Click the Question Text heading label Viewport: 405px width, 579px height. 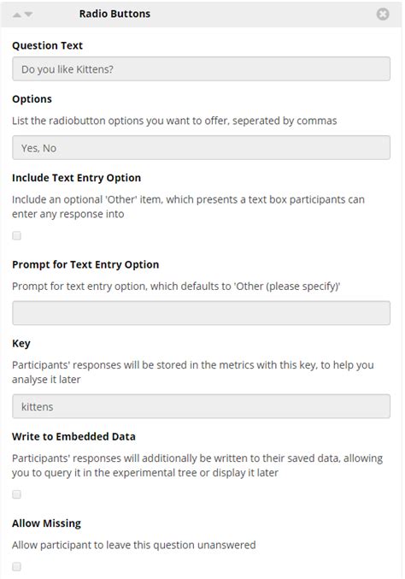47,46
